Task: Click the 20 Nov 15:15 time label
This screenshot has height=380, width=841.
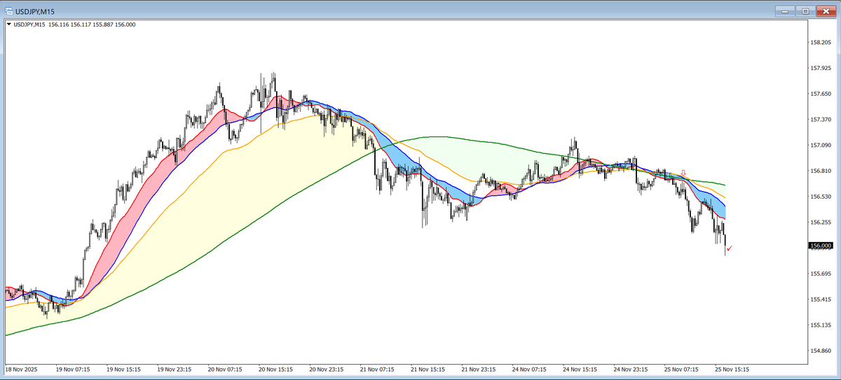Action: pos(275,369)
